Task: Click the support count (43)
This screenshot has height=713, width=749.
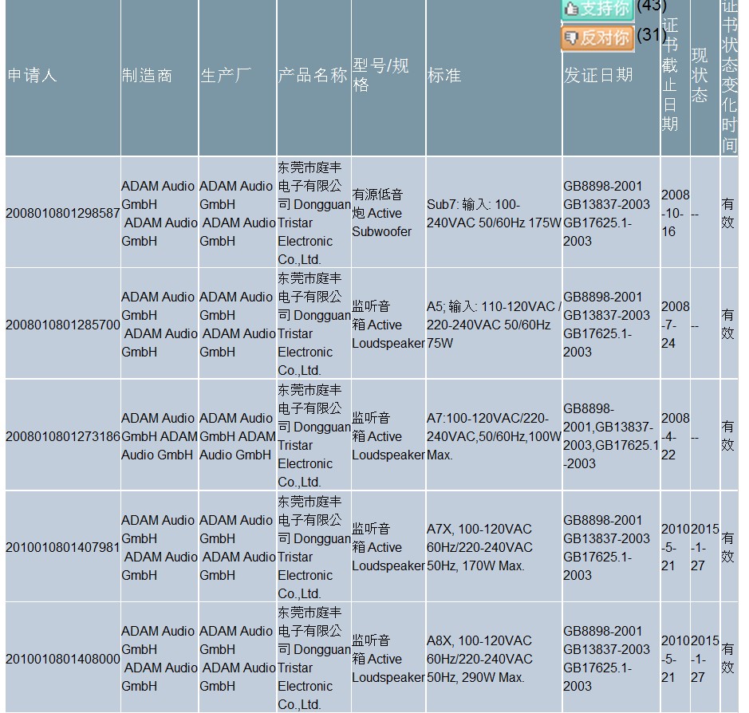Action: click(x=652, y=6)
